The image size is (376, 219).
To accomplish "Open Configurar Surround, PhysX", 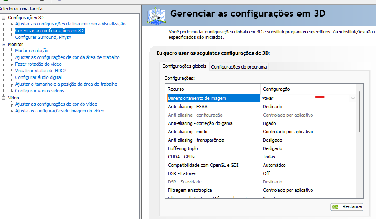I will click(x=43, y=38).
